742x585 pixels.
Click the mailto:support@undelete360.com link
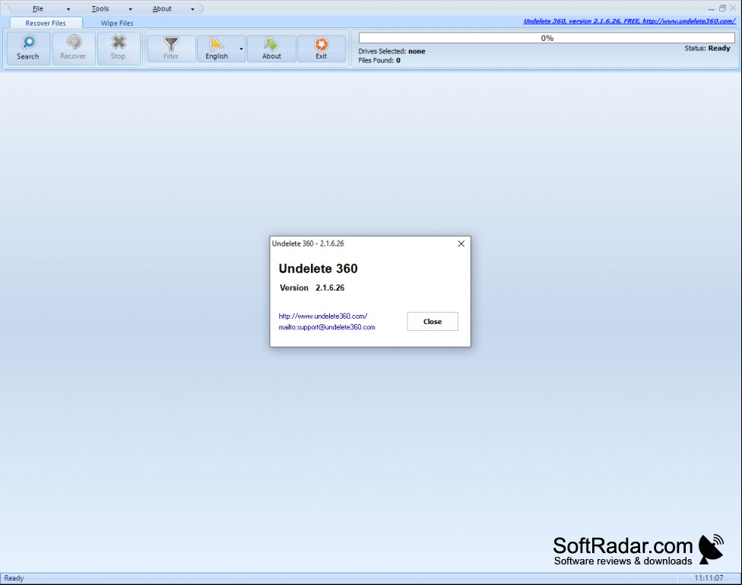click(x=326, y=327)
